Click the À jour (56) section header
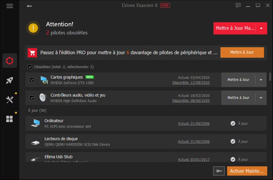The image size is (273, 180). (37, 110)
